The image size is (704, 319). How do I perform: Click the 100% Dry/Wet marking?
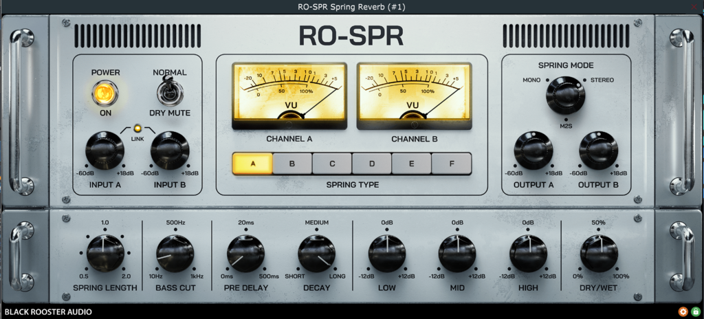click(621, 276)
